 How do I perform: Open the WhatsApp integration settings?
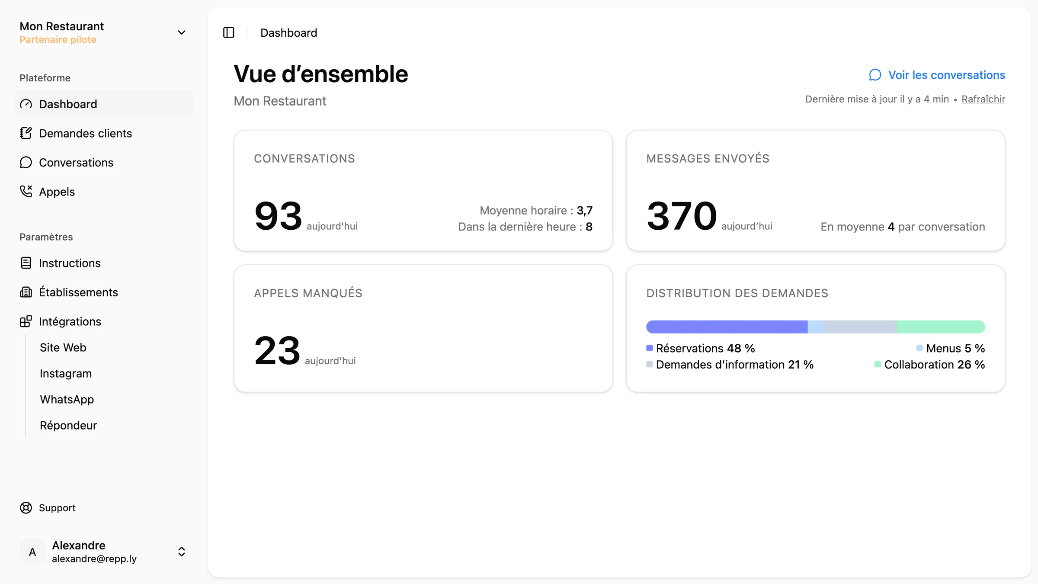pos(67,399)
